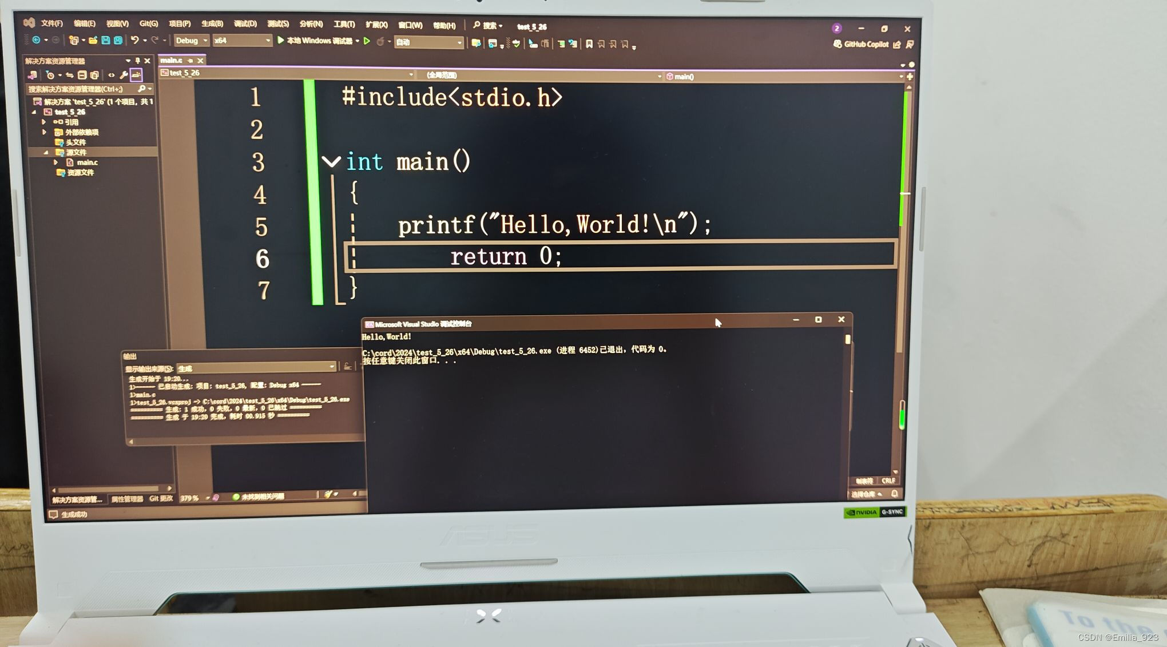Click the Solution Explorer search magnifier icon
This screenshot has width=1167, height=647.
pyautogui.click(x=141, y=89)
